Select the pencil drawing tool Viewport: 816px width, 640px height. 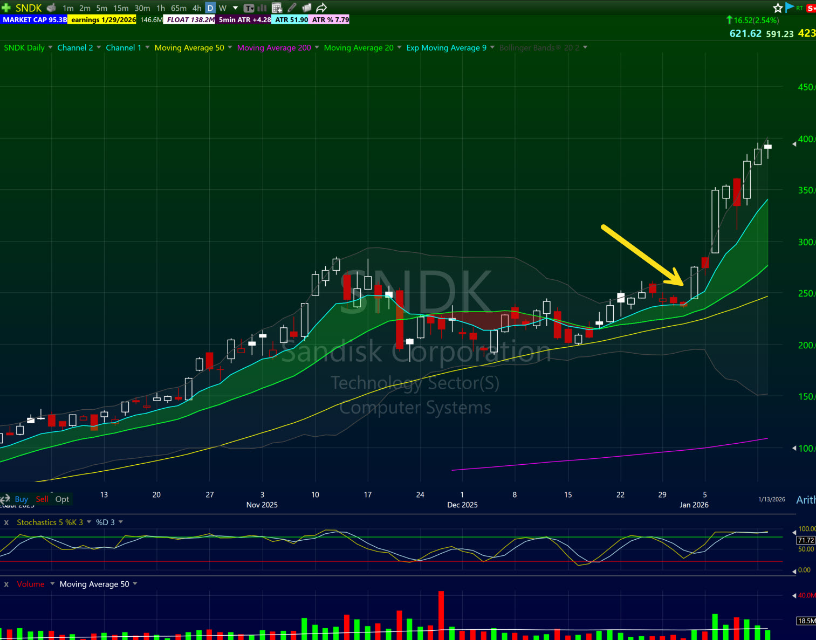[x=292, y=8]
